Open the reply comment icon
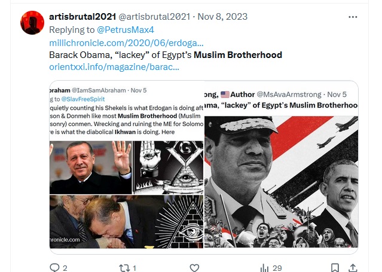The width and height of the screenshot is (382, 272). point(54,268)
